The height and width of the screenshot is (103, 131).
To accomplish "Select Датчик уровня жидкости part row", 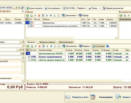I will click(x=79, y=60).
